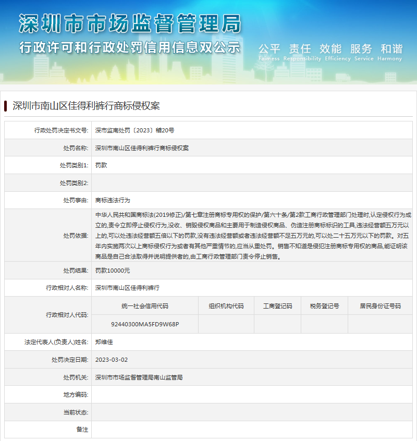Click the column header 工商登记码
This screenshot has height=441, width=417.
pyautogui.click(x=277, y=306)
